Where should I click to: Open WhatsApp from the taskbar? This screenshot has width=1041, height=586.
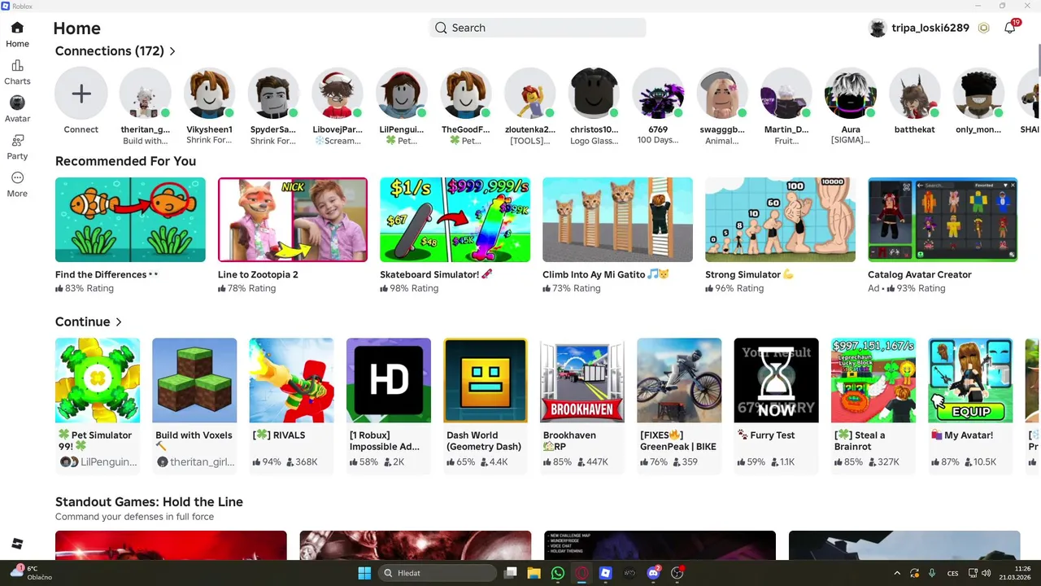(557, 573)
